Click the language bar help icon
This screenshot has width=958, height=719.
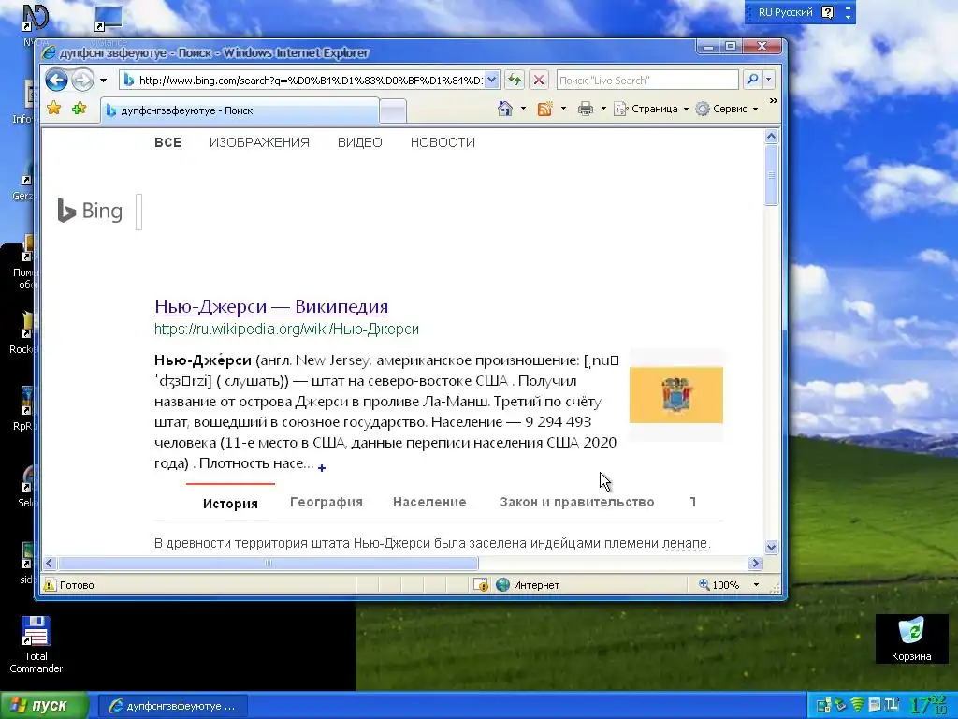click(x=827, y=12)
